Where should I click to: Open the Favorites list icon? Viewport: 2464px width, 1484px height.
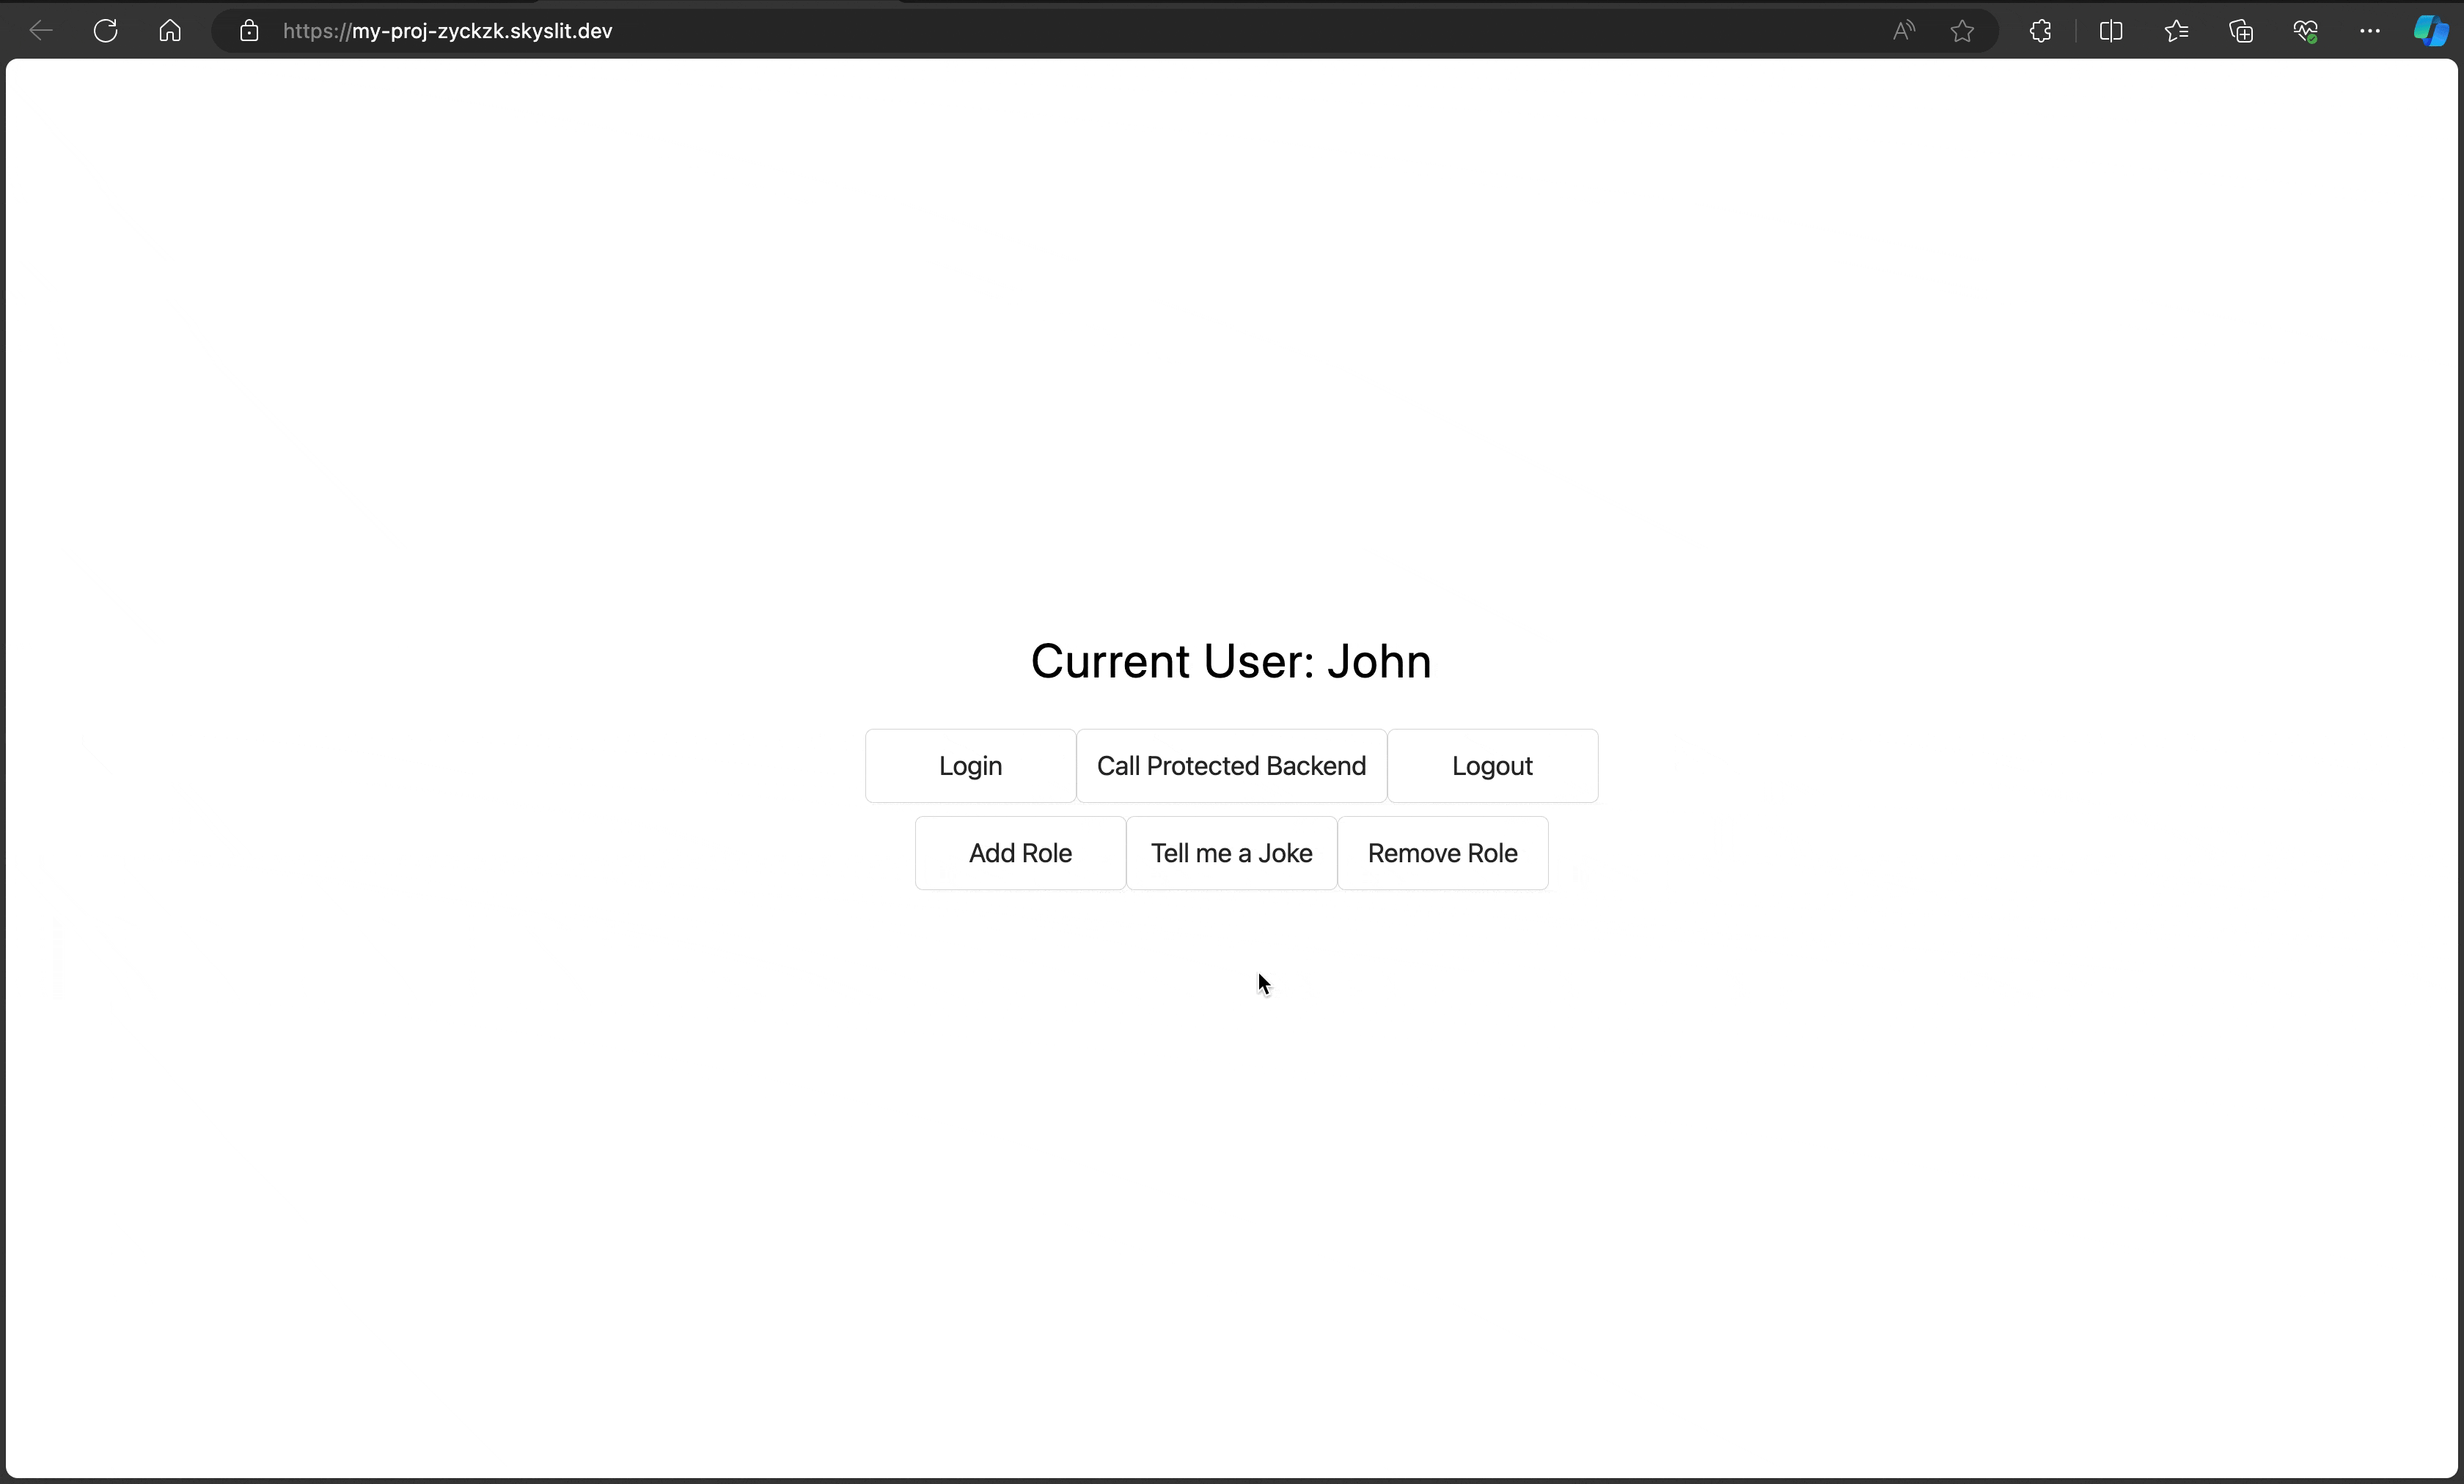[2176, 31]
